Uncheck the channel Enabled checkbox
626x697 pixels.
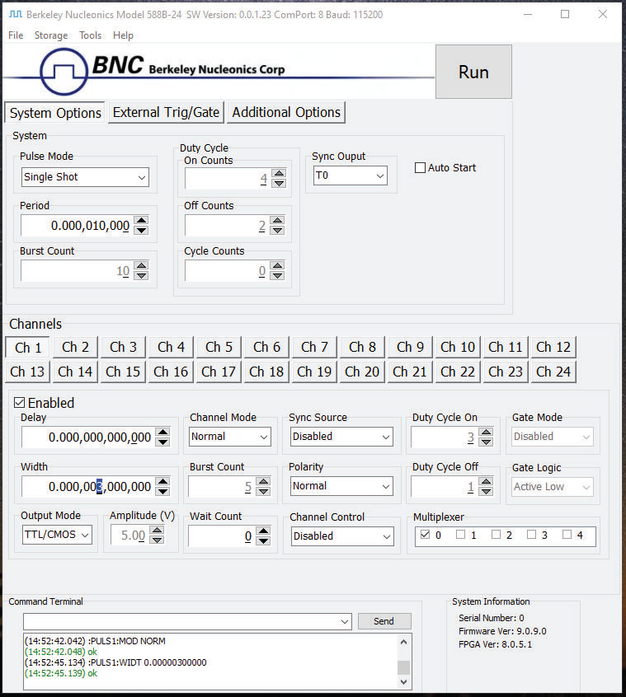click(19, 402)
